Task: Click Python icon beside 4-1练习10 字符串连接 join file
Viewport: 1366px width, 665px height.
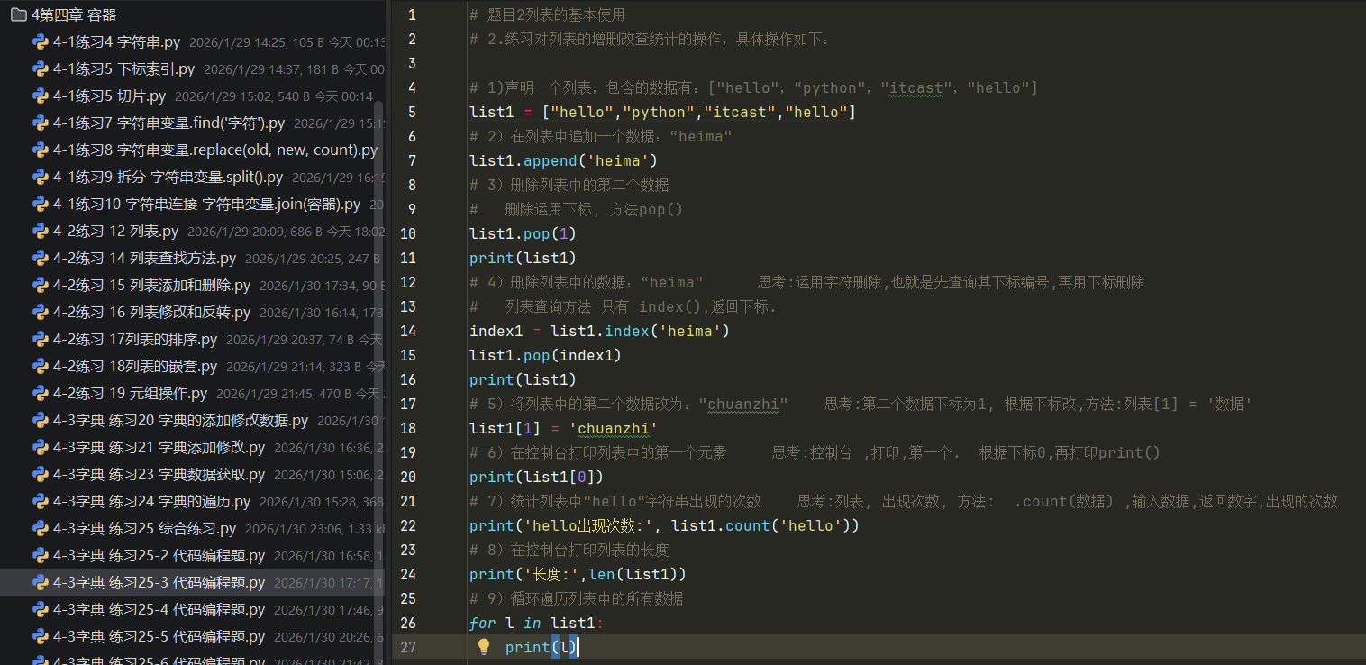Action: click(40, 204)
